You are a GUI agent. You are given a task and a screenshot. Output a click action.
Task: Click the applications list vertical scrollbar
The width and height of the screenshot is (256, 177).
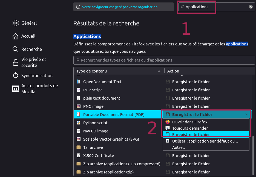tap(253, 156)
